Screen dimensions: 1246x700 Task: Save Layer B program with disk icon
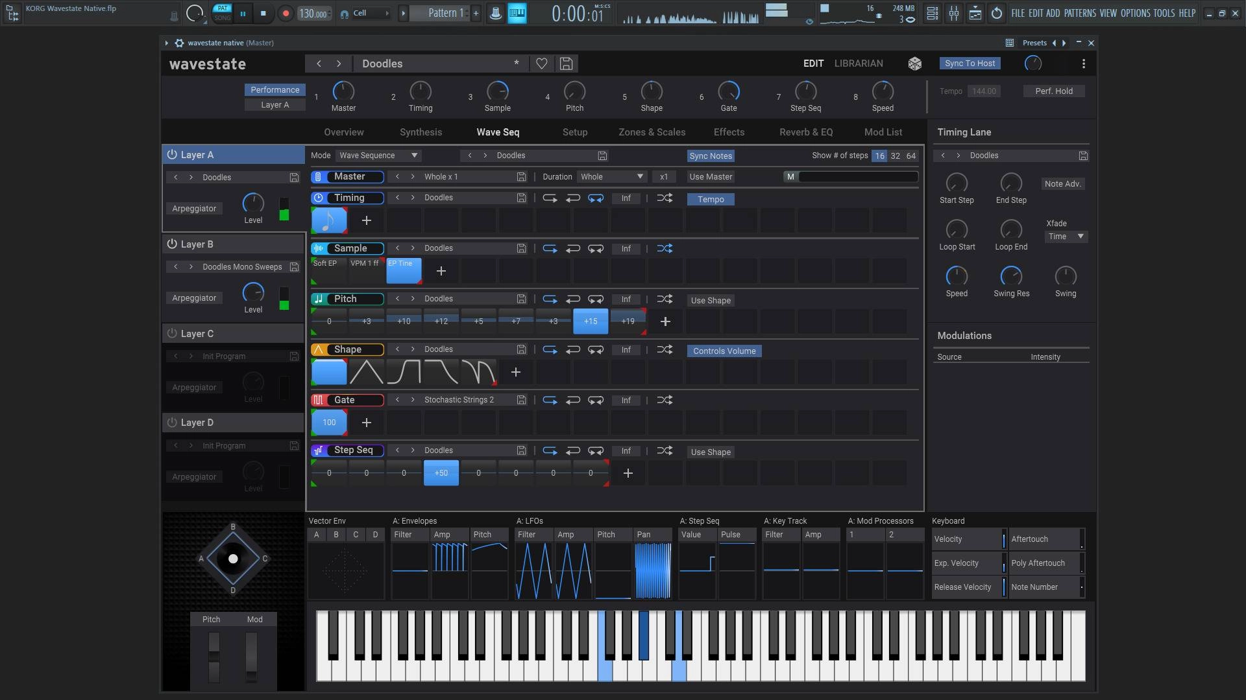(294, 266)
